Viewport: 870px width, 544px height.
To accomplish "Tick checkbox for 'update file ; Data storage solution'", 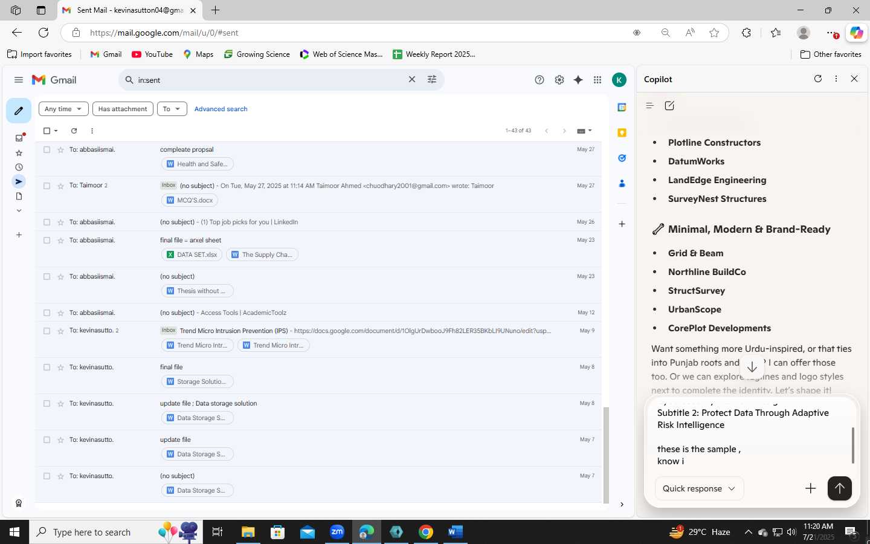I will click(x=47, y=403).
